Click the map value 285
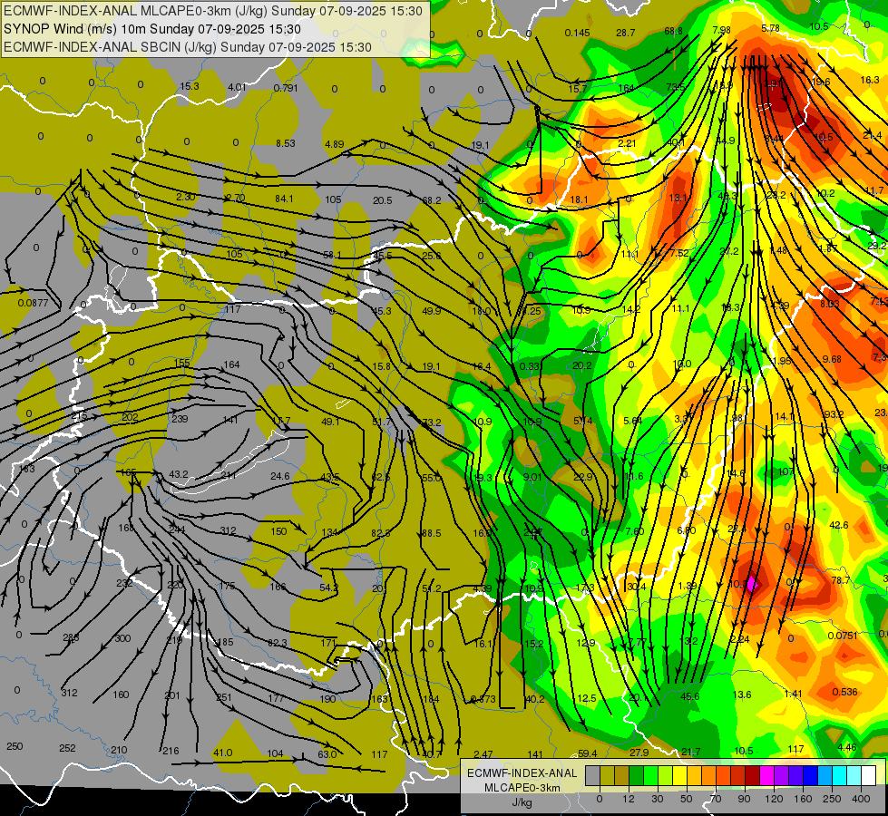This screenshot has width=888, height=816. [x=71, y=637]
